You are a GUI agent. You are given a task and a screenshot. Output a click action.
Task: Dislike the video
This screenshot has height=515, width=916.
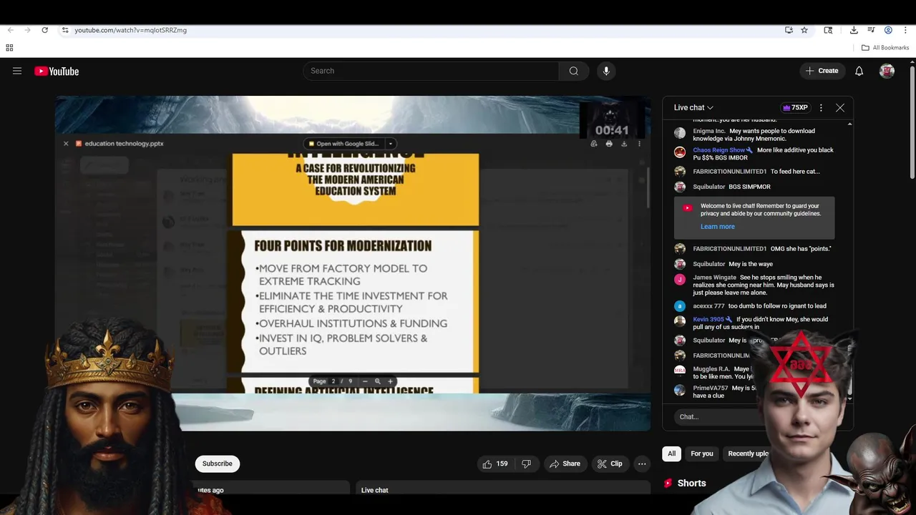[527, 463]
